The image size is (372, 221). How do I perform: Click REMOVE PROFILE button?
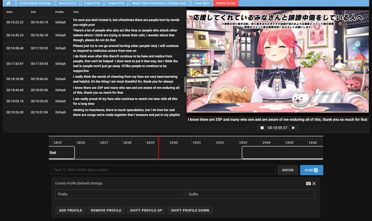click(106, 210)
